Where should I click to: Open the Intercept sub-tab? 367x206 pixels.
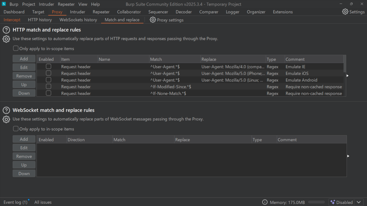12,20
